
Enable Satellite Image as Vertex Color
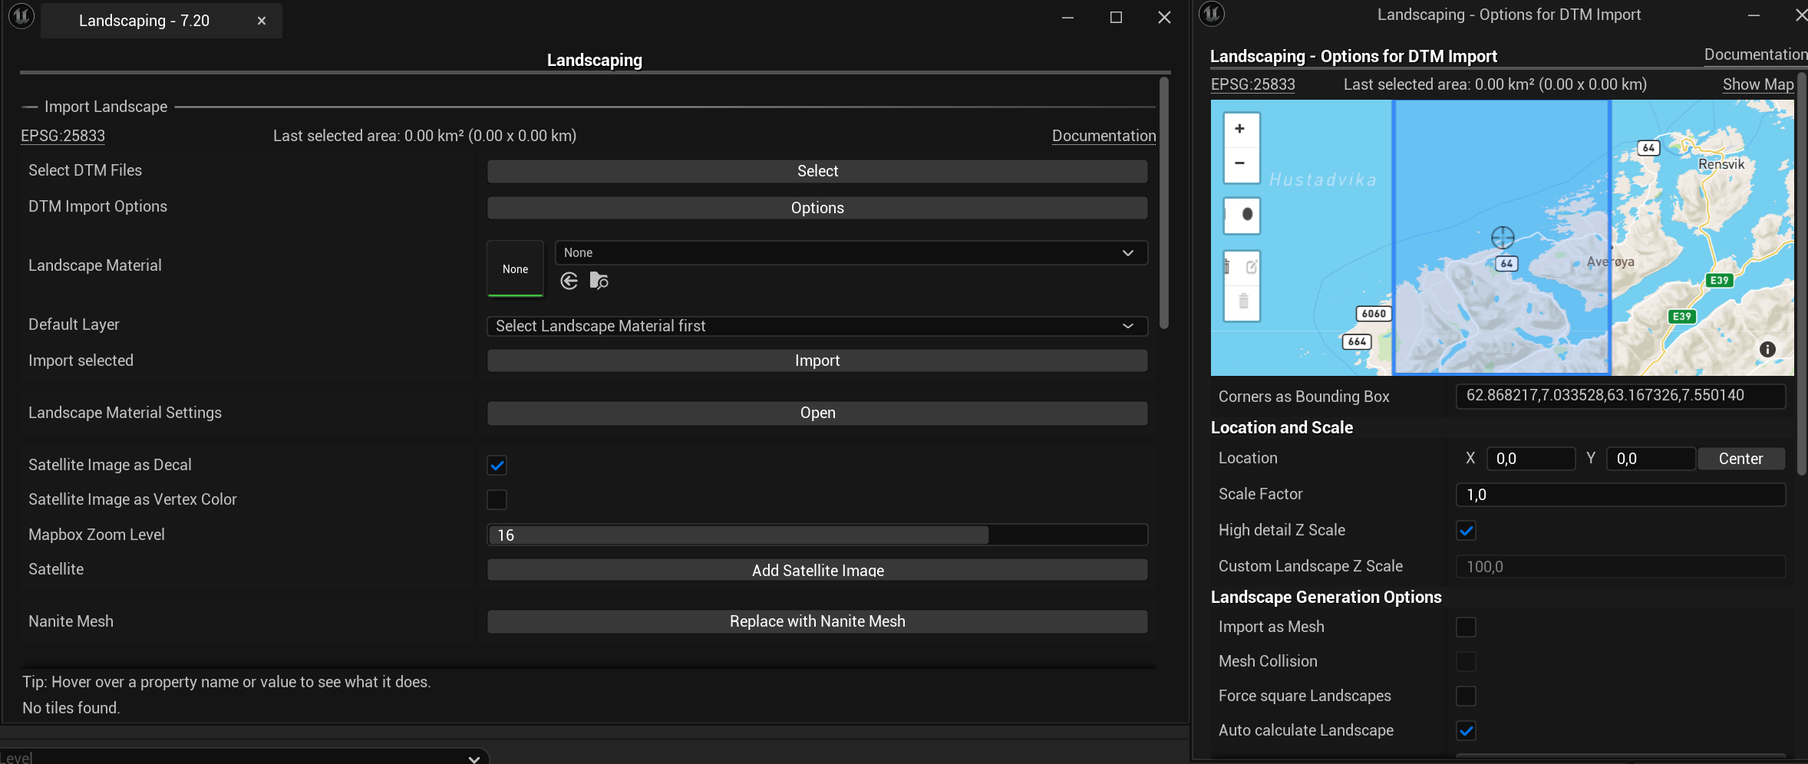(x=497, y=500)
